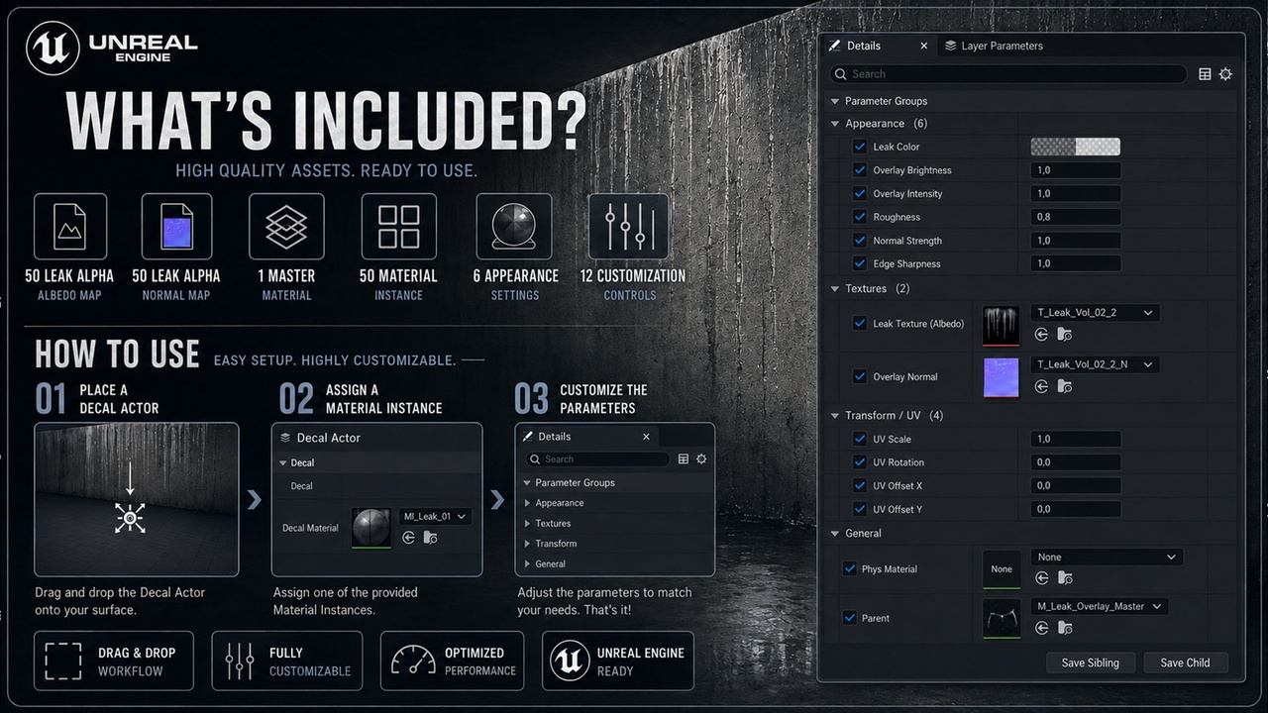Click the browse folder icon under MI_Leak_01
The height and width of the screenshot is (713, 1268).
point(430,538)
